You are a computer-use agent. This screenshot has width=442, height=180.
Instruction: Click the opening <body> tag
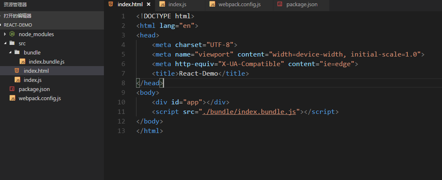(148, 92)
